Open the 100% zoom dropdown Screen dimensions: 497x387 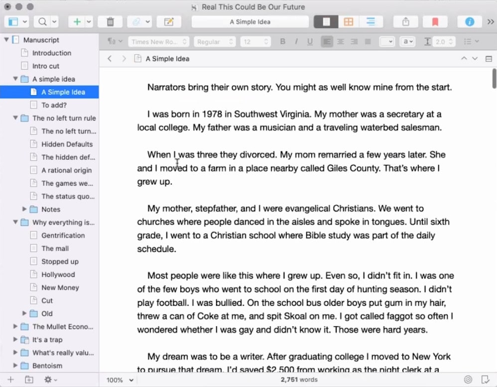pyautogui.click(x=120, y=380)
